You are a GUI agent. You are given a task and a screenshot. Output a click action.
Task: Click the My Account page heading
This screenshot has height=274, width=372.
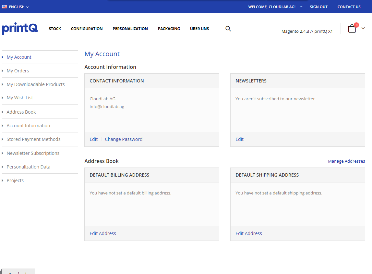[102, 54]
